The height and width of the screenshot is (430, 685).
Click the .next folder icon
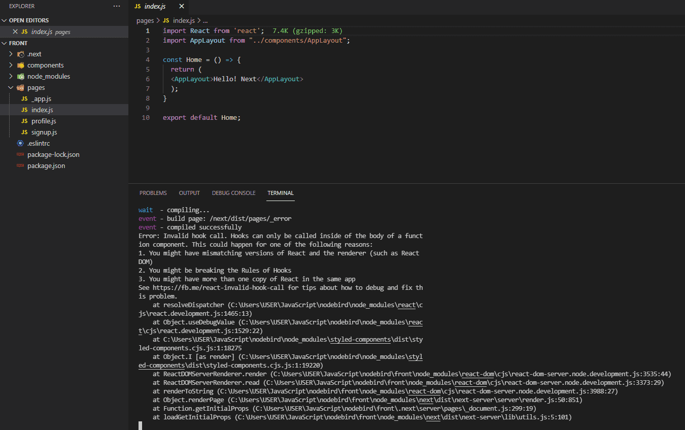point(21,54)
